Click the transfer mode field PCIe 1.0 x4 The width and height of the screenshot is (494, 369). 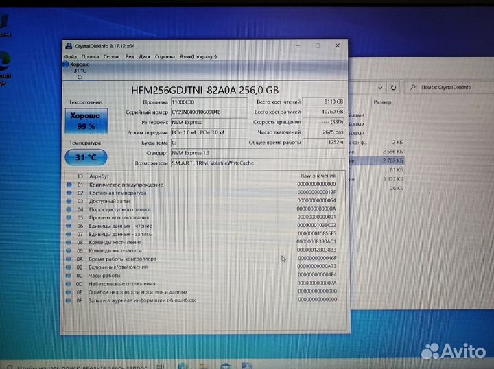(209, 132)
